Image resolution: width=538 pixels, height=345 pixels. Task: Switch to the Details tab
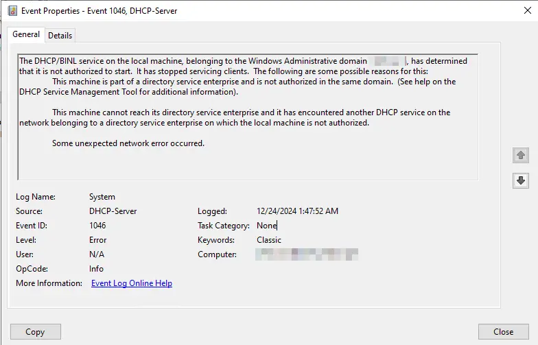pyautogui.click(x=60, y=36)
